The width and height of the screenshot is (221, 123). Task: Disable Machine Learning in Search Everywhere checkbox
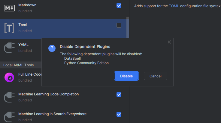pos(119,114)
